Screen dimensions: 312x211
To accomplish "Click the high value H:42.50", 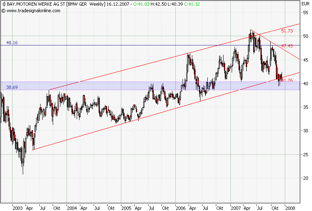I will click(x=159, y=4).
